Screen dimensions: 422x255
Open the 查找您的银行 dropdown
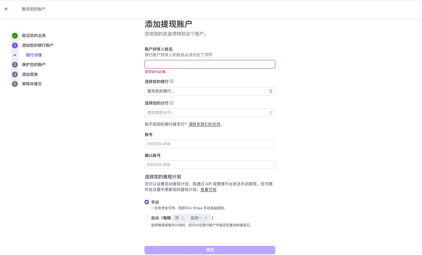click(x=210, y=91)
